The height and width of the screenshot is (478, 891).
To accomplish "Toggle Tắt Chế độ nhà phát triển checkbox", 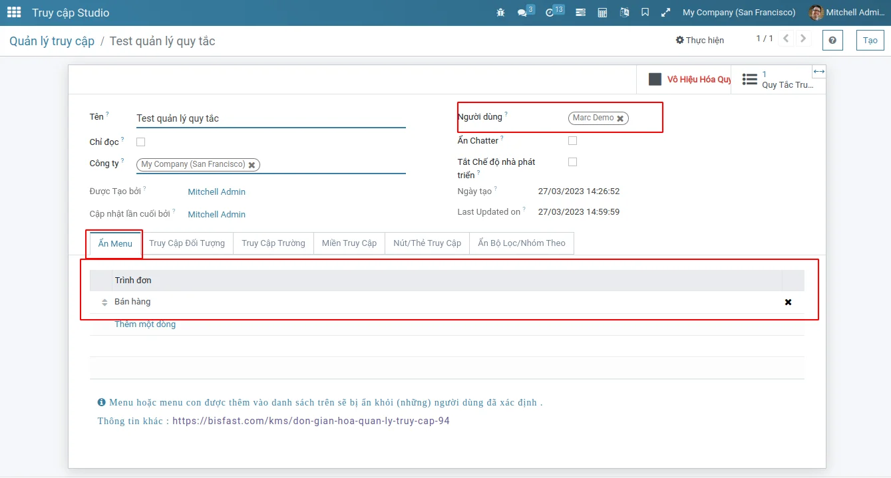I will (572, 162).
